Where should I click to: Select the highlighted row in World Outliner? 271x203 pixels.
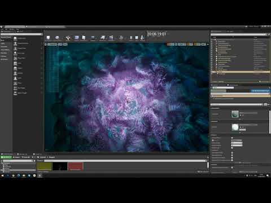pos(241,72)
